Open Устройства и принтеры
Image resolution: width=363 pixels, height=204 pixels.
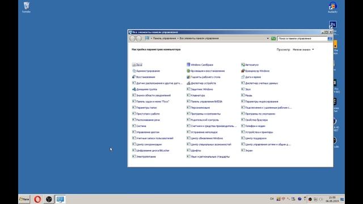[257, 132]
